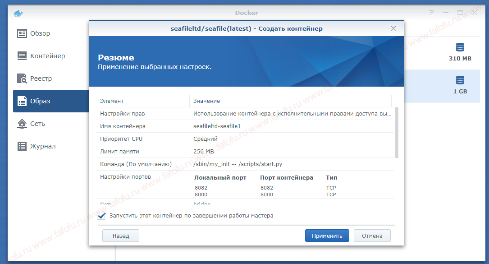Click container port value 8000
The width and height of the screenshot is (489, 264).
coord(267,195)
